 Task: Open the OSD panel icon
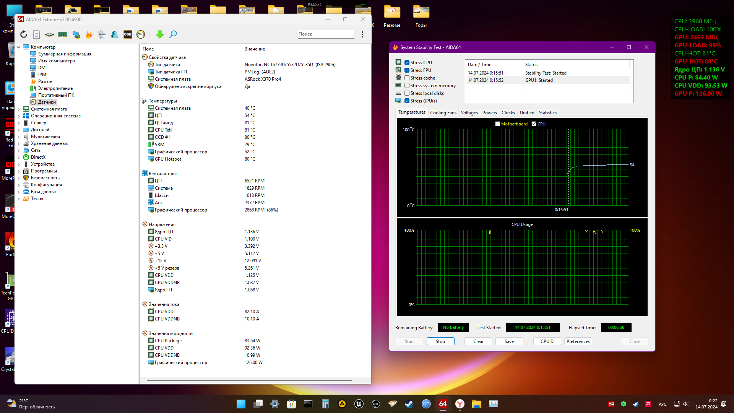[128, 34]
